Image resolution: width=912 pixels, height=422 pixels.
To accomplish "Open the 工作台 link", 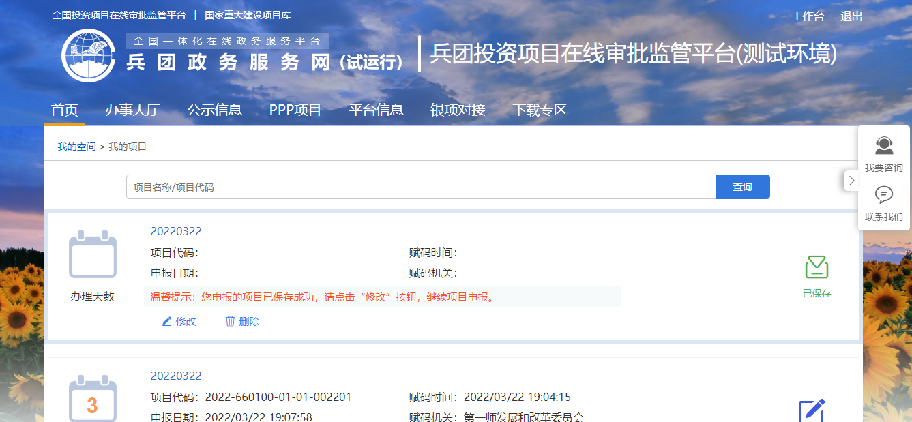I will point(808,16).
